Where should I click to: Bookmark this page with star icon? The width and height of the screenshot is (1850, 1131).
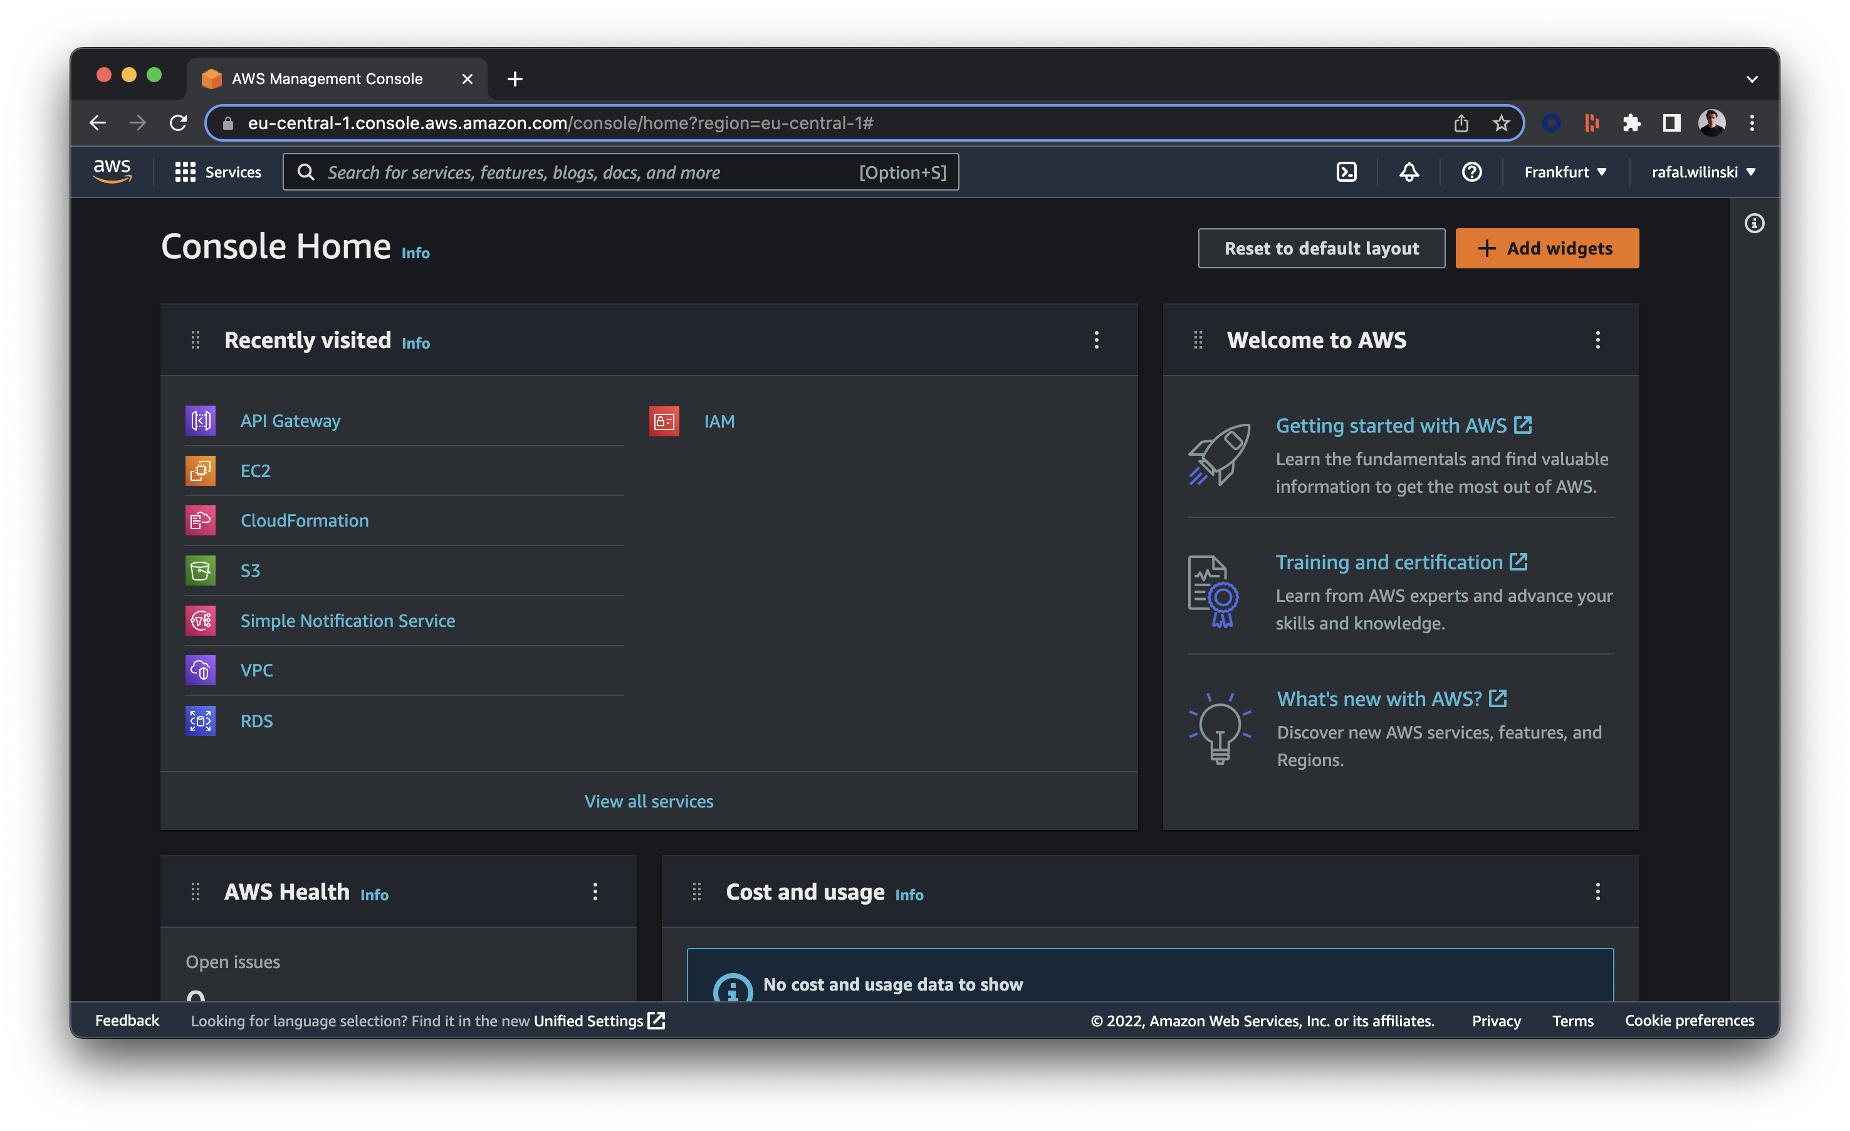tap(1500, 123)
